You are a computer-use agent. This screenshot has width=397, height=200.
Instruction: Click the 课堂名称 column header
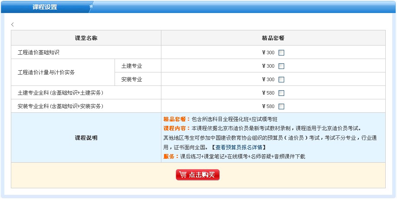[x=86, y=38]
